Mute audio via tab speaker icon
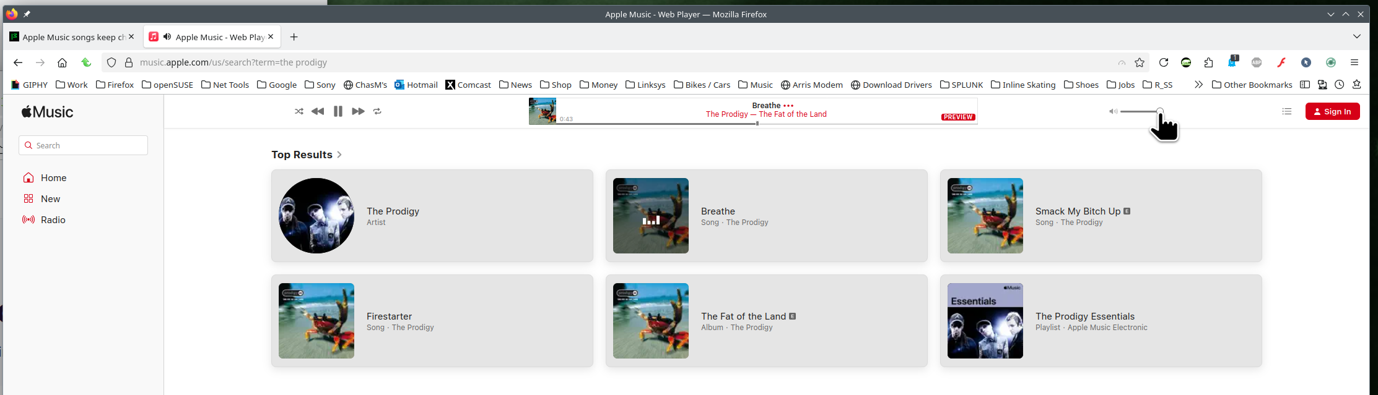The width and height of the screenshot is (1378, 395). (167, 37)
